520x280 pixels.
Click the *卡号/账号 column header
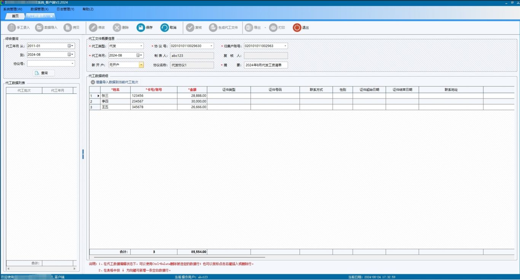coord(154,90)
